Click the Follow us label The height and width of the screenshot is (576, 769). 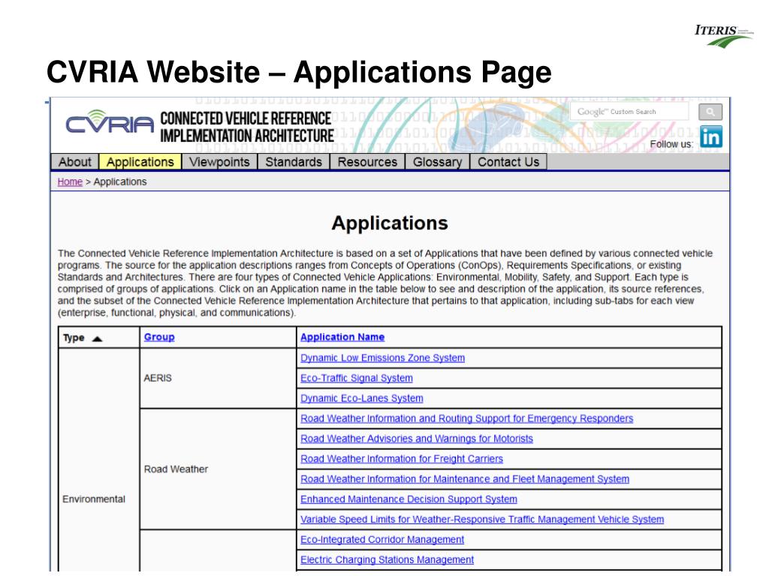[671, 144]
